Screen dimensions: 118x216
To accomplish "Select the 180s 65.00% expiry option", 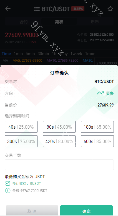I will click(97, 127).
